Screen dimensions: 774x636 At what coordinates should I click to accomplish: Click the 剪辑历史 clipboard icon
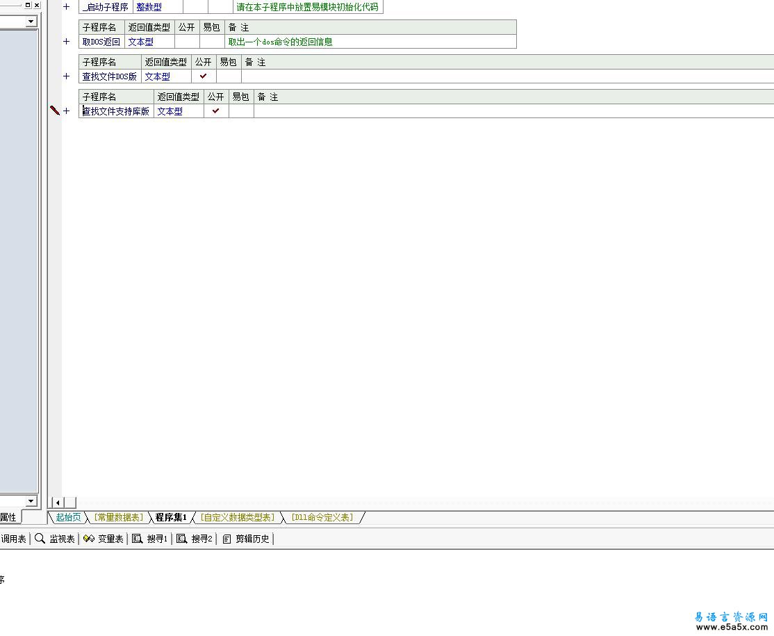coord(227,539)
